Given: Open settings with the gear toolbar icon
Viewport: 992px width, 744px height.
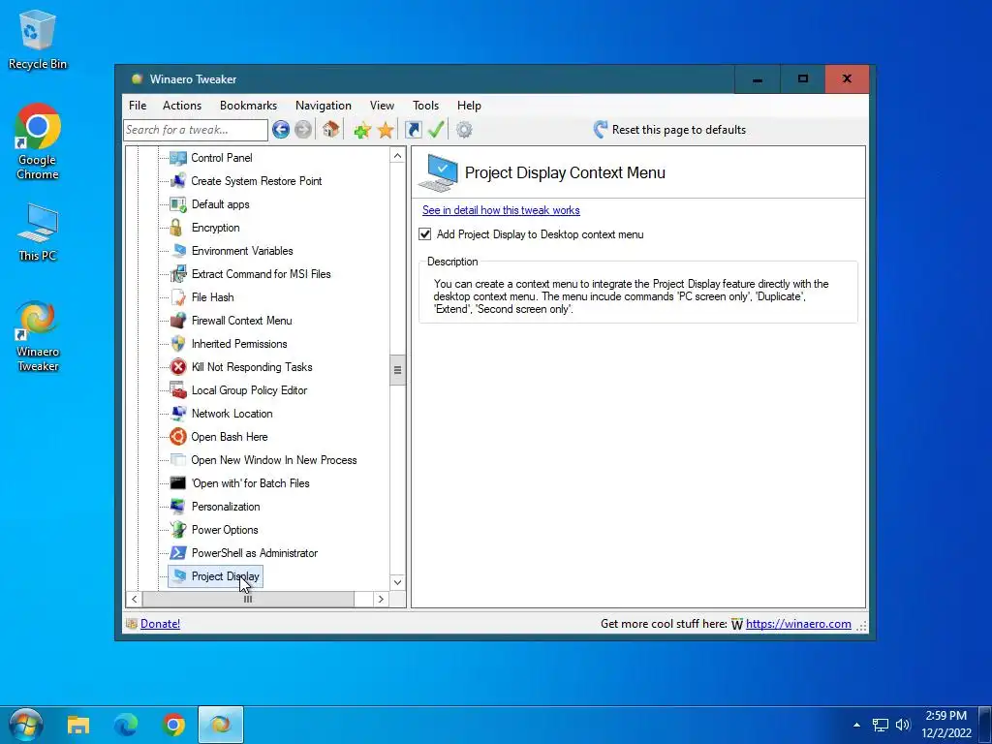Looking at the screenshot, I should (x=464, y=130).
